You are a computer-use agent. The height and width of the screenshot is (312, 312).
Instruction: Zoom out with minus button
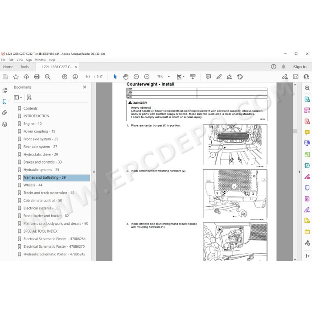pos(136,77)
